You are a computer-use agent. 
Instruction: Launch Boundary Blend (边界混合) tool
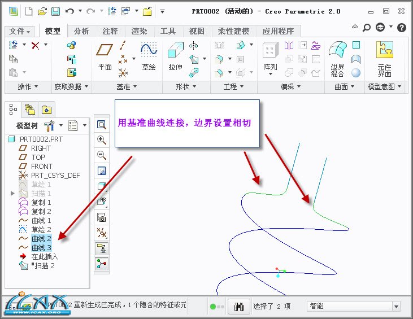tap(337, 59)
